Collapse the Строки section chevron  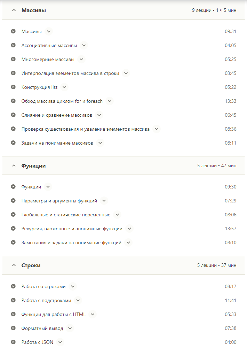pyautogui.click(x=14, y=265)
